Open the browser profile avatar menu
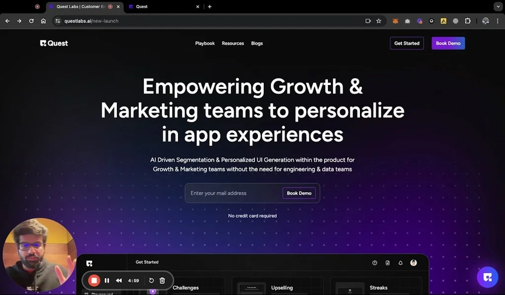 (x=485, y=21)
